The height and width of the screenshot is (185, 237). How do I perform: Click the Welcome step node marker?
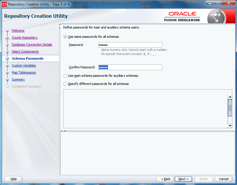(x=7, y=31)
